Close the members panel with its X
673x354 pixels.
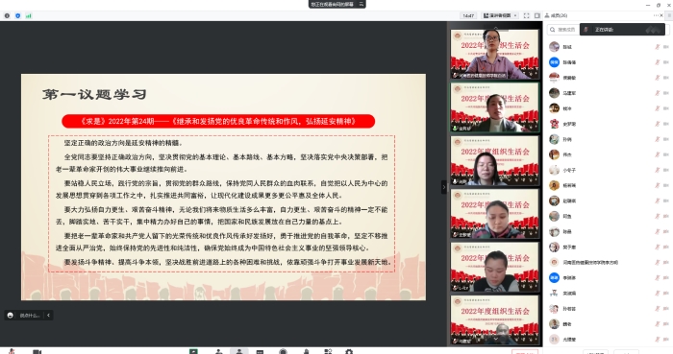[x=661, y=15]
